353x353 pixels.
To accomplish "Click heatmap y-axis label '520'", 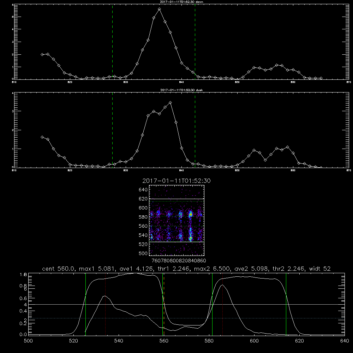I will click(143, 244).
